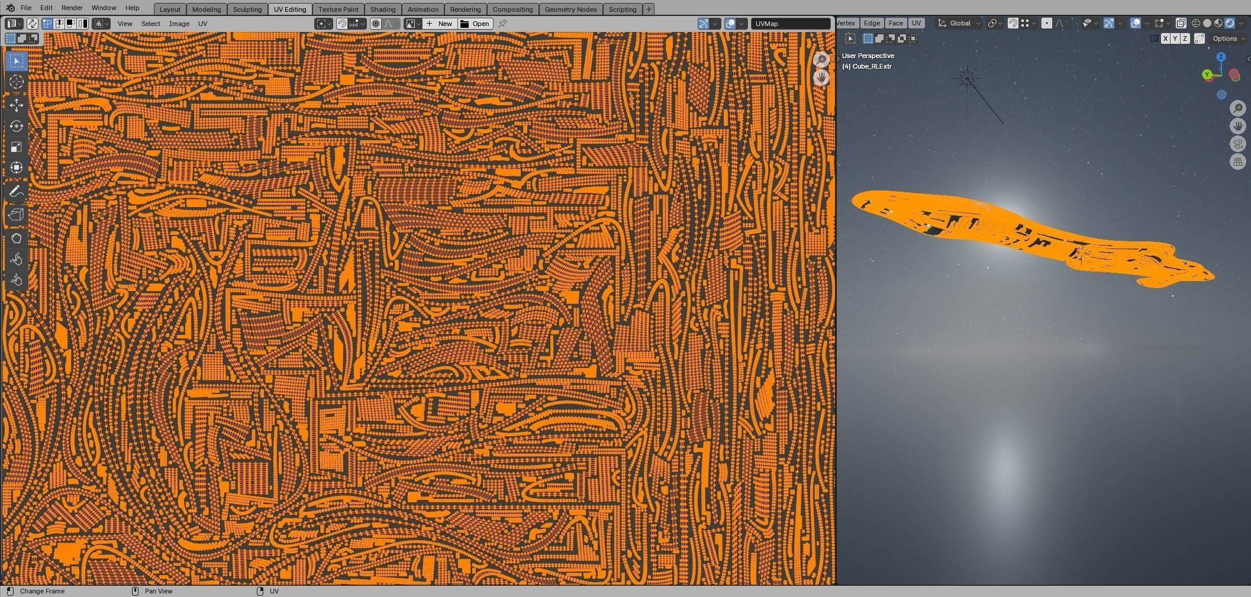Click the Face menu button in 3D viewport

tap(895, 23)
